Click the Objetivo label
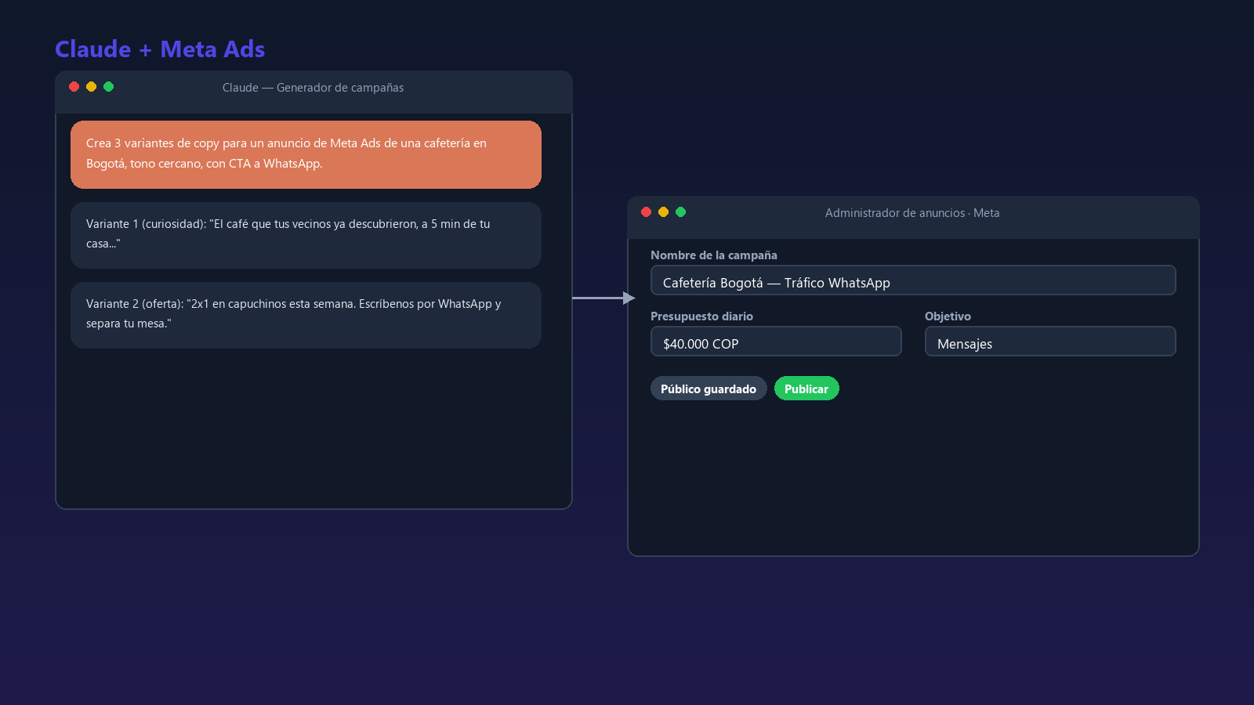 [948, 316]
